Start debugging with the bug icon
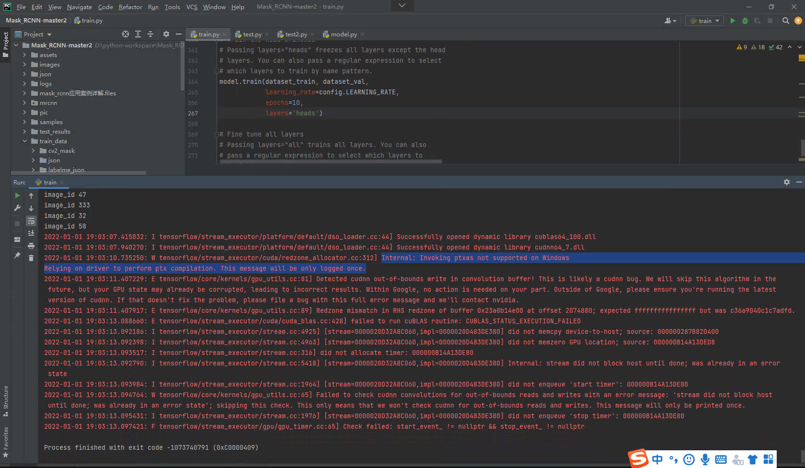805x468 pixels. click(x=745, y=21)
